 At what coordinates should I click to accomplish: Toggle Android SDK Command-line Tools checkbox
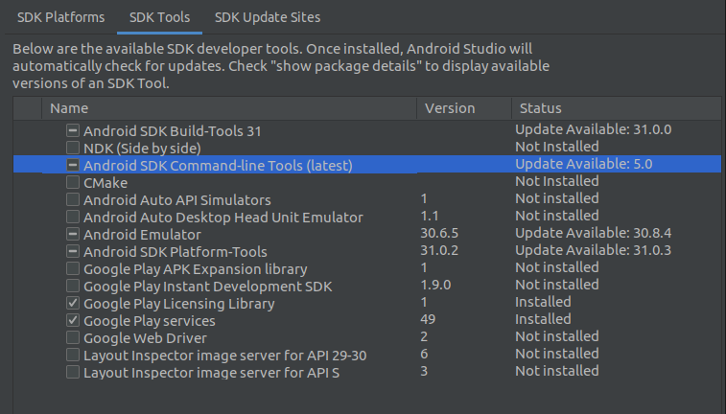(73, 165)
